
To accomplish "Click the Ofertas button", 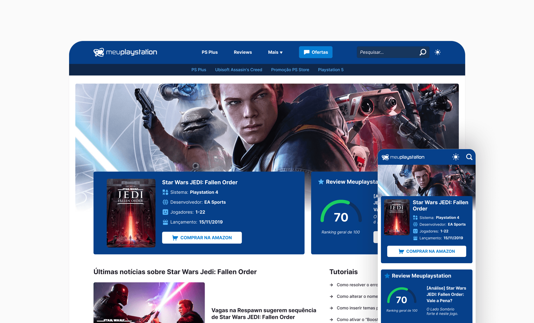I will click(315, 52).
